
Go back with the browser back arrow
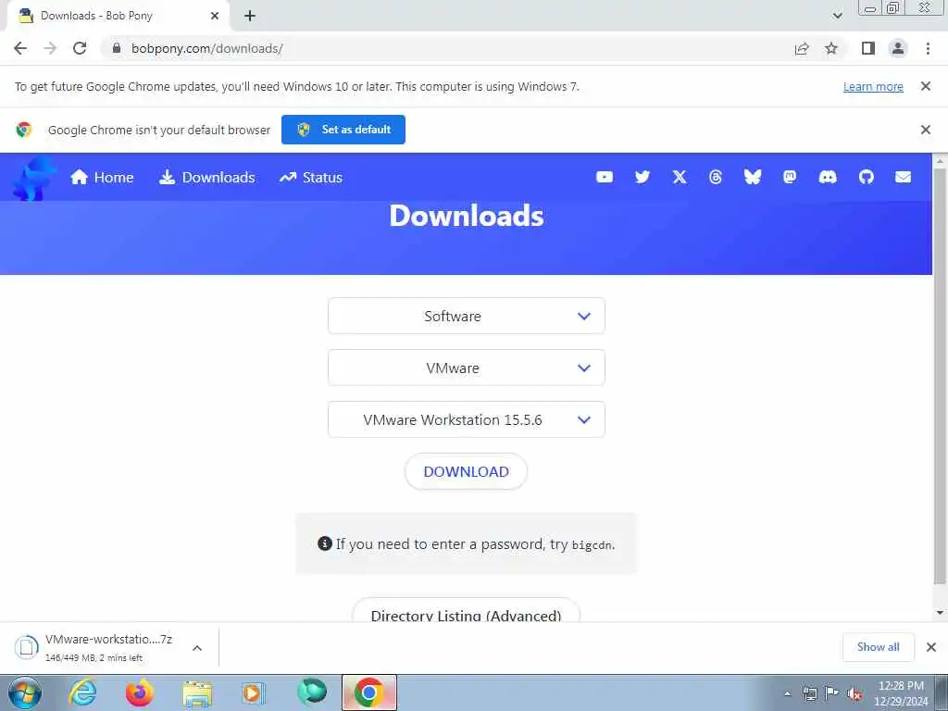coord(20,48)
